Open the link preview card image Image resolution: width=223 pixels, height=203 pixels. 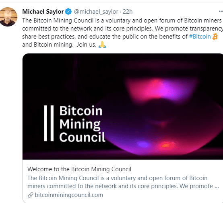(123, 107)
